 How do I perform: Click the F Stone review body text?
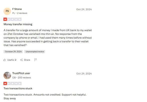48,38
